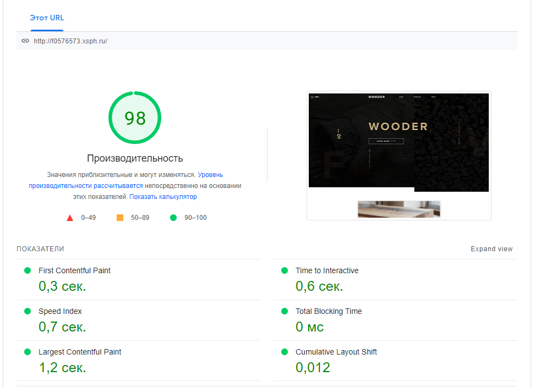Open "Уровень производительности рассчитывается" link
This screenshot has height=387, width=535.
tap(86, 186)
